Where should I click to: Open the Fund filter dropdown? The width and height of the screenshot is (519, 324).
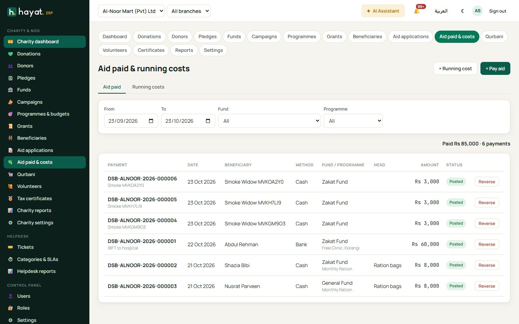[x=269, y=121]
